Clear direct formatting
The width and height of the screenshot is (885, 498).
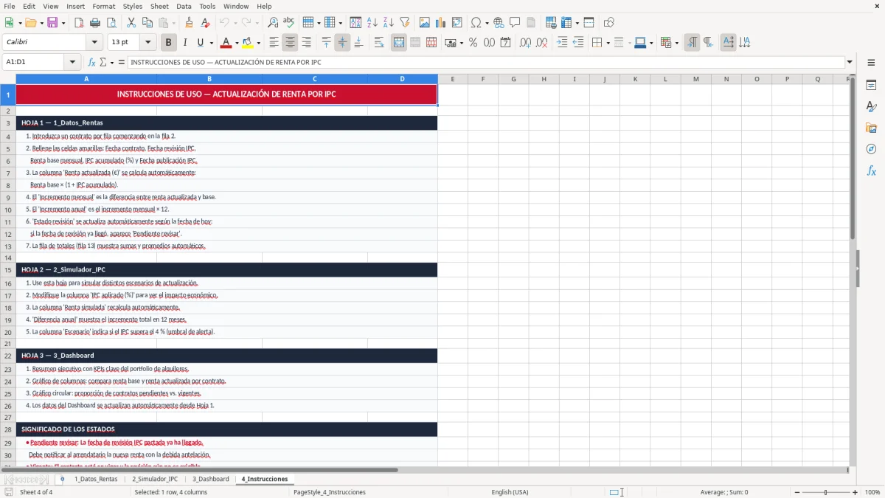205,23
